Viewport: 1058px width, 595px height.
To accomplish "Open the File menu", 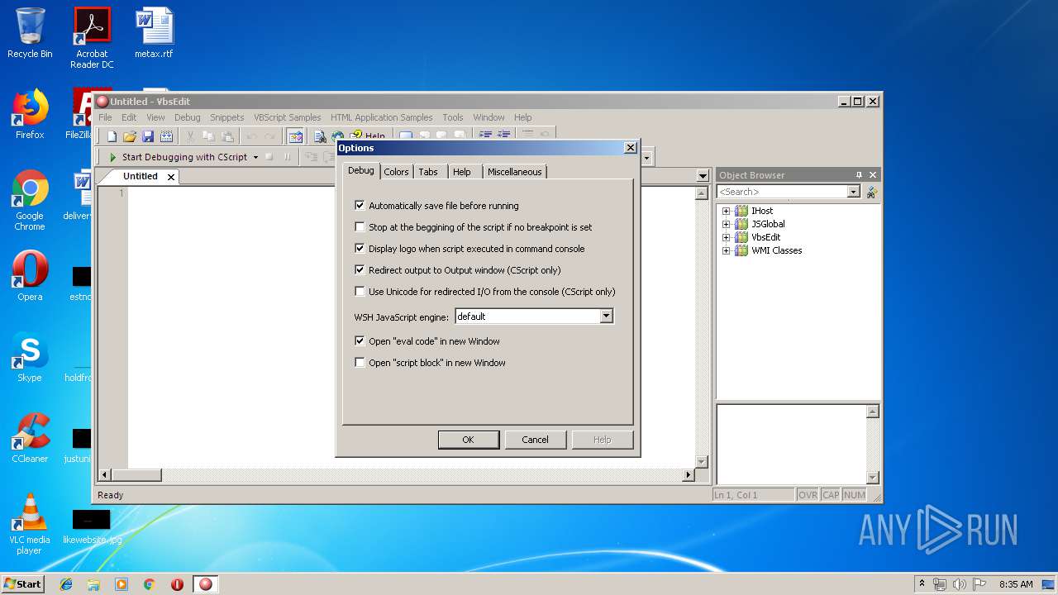I will pos(105,117).
